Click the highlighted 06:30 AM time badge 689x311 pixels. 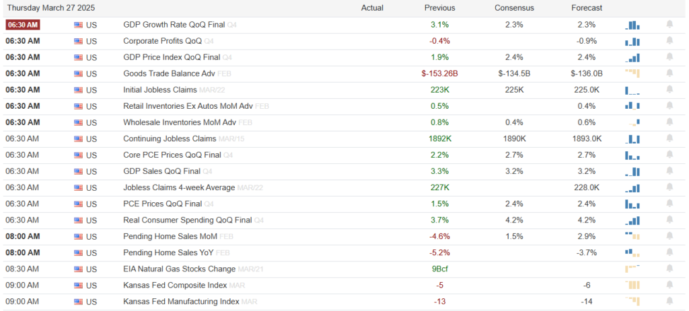click(x=23, y=25)
